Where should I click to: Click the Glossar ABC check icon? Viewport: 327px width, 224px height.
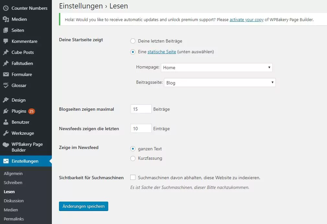[6, 85]
